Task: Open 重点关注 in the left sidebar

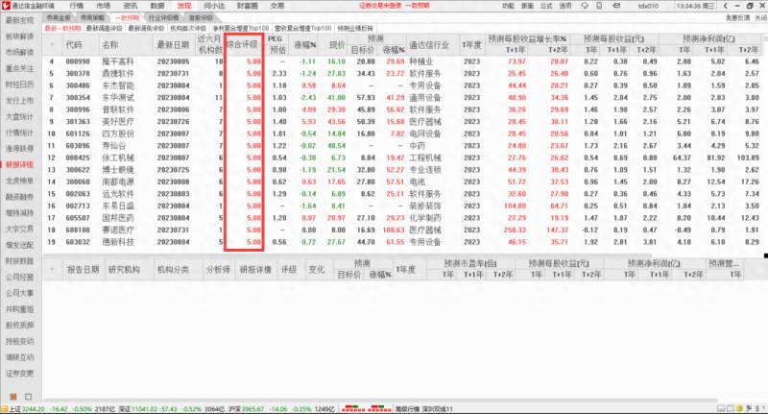Action: 19,68
